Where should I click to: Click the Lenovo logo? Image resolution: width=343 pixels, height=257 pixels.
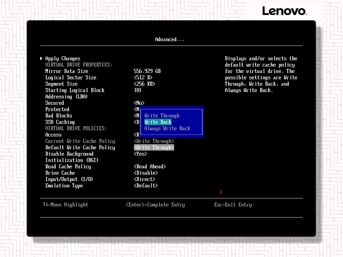coord(284,11)
